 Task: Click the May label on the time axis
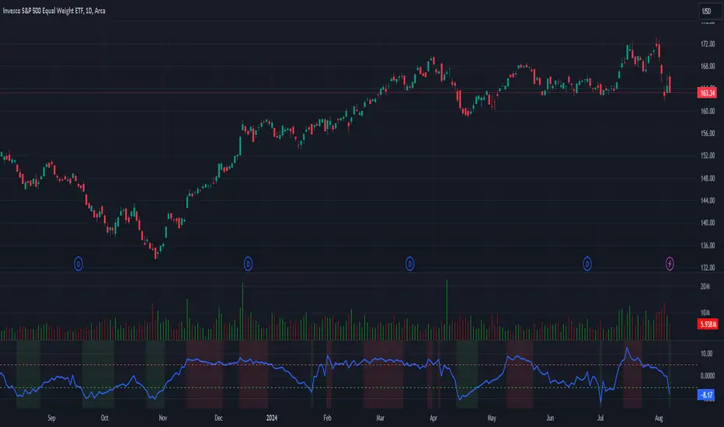click(x=492, y=418)
